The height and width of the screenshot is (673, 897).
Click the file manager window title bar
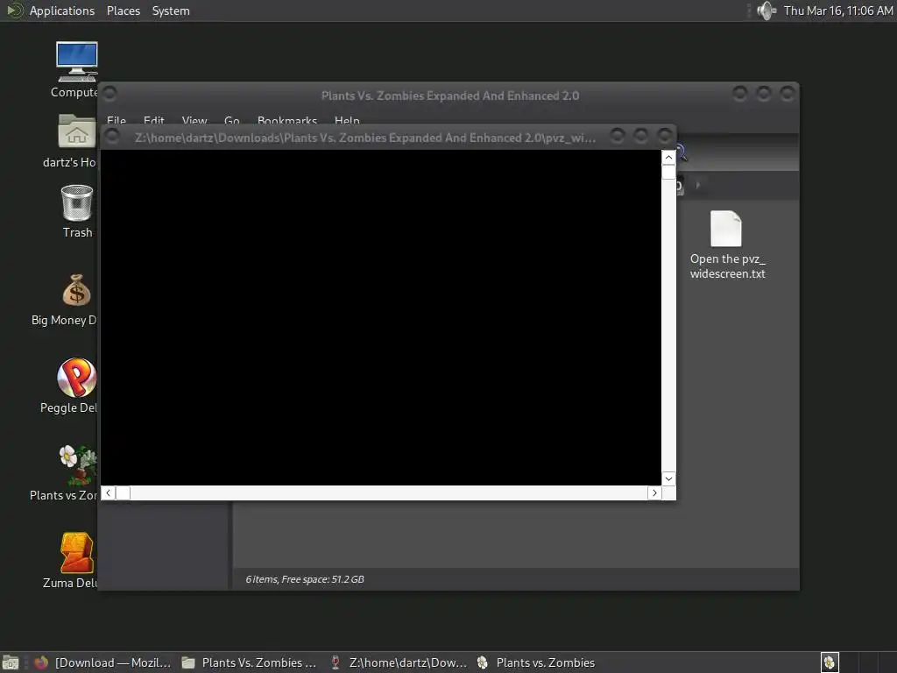449,96
